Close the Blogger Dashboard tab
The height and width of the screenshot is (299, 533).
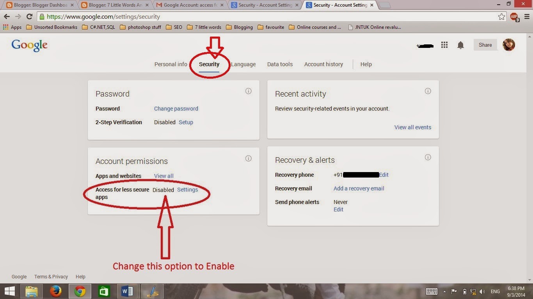(72, 5)
